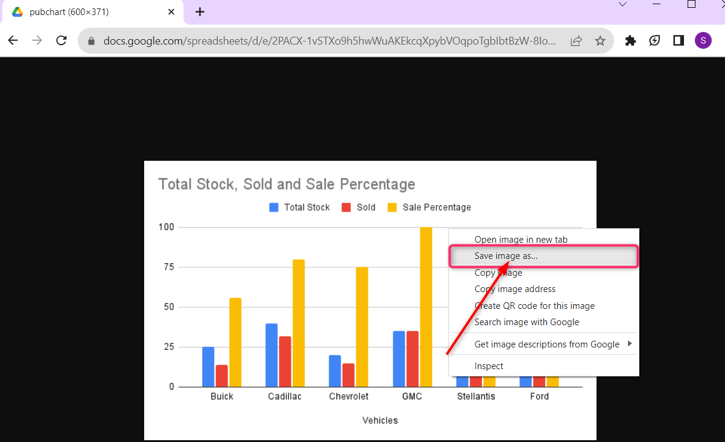Select Copy image address

[x=514, y=289]
